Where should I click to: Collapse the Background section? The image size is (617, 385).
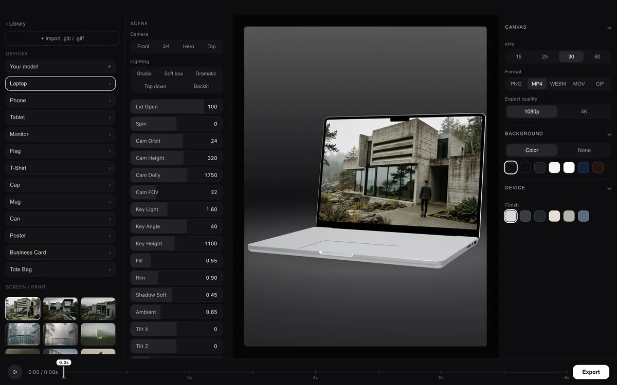coord(609,134)
